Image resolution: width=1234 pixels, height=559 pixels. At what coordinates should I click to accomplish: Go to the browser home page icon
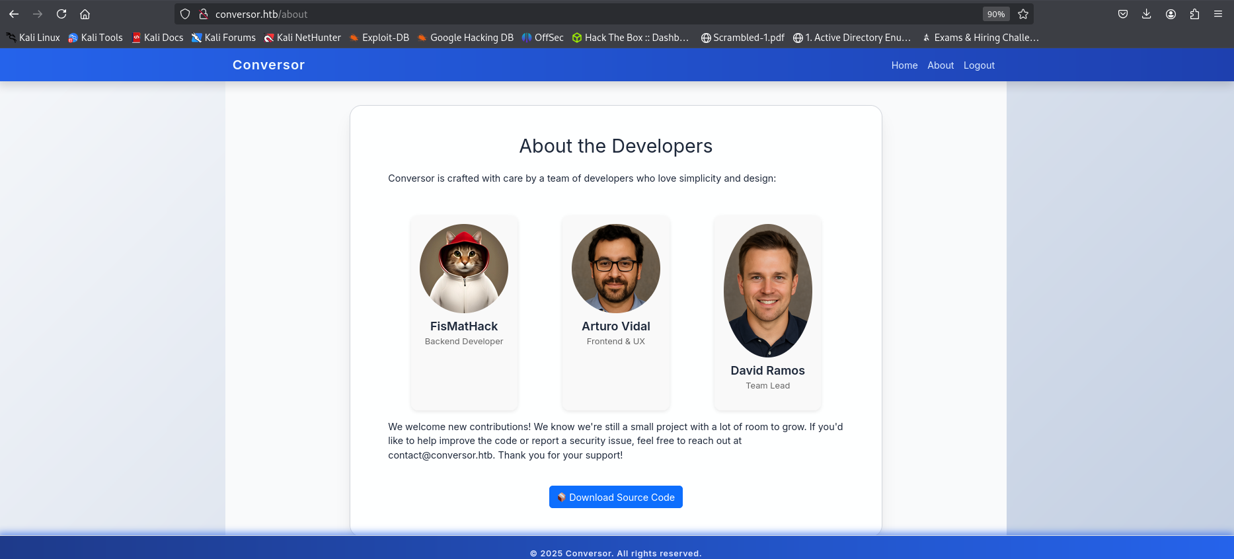pyautogui.click(x=85, y=14)
